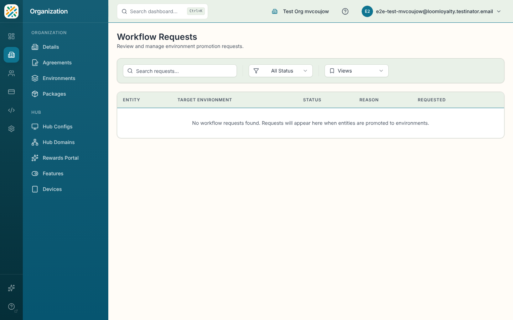Click the sparkles icon at bottom of left rail
Screen dimensions: 513x320
tap(11, 288)
